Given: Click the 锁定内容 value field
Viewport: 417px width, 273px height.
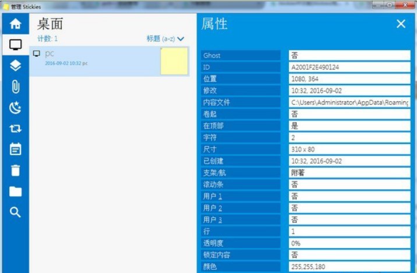Looking at the screenshot, I should tap(349, 255).
